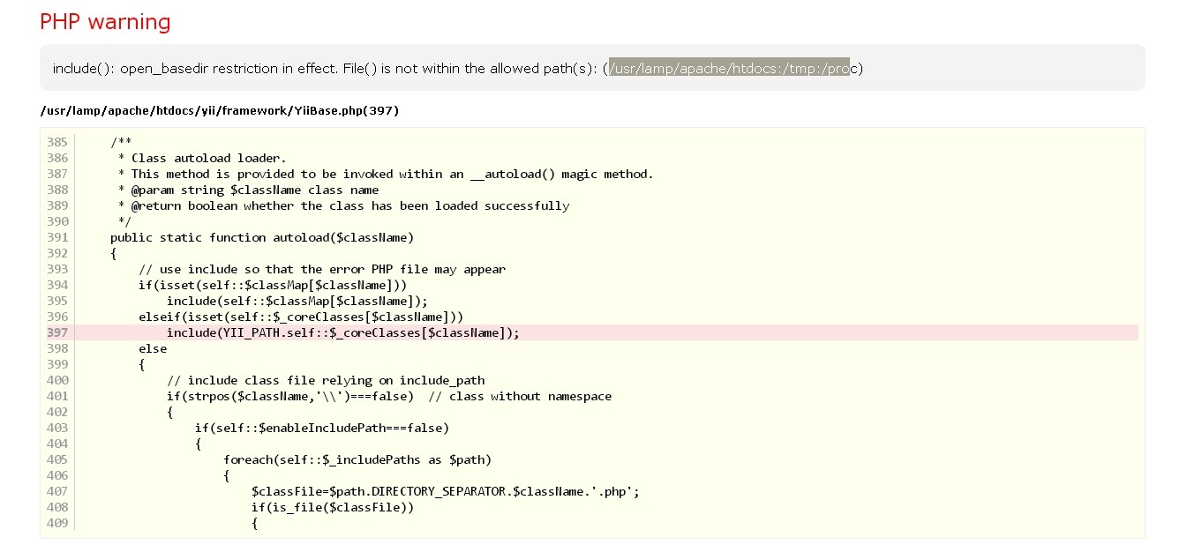Click line number 405
The width and height of the screenshot is (1187, 552).
pos(57,459)
